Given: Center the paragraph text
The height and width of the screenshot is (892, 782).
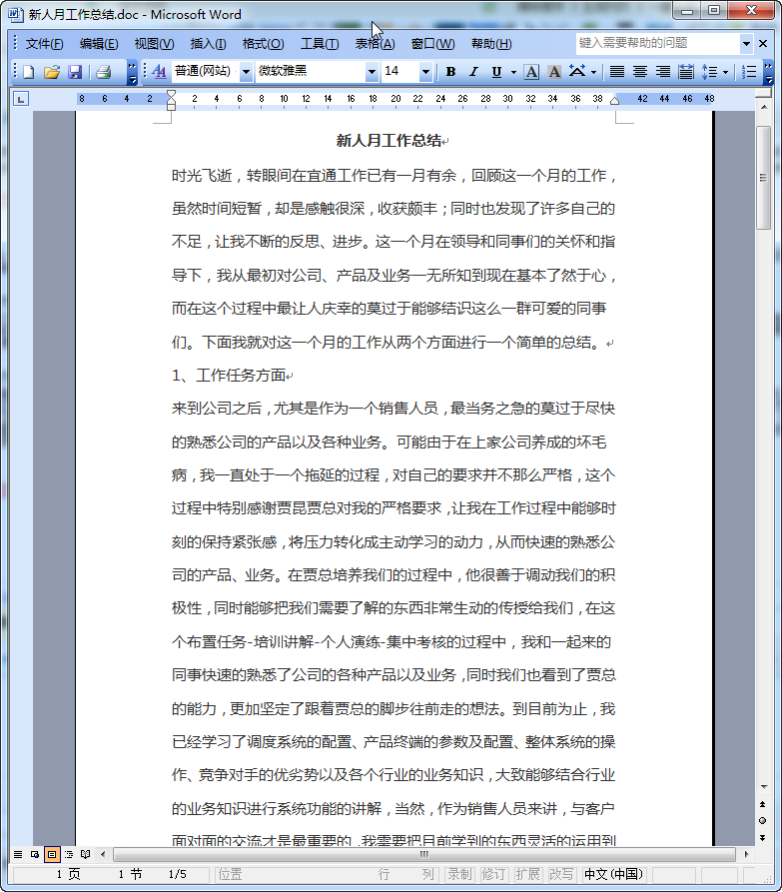Looking at the screenshot, I should click(x=640, y=72).
